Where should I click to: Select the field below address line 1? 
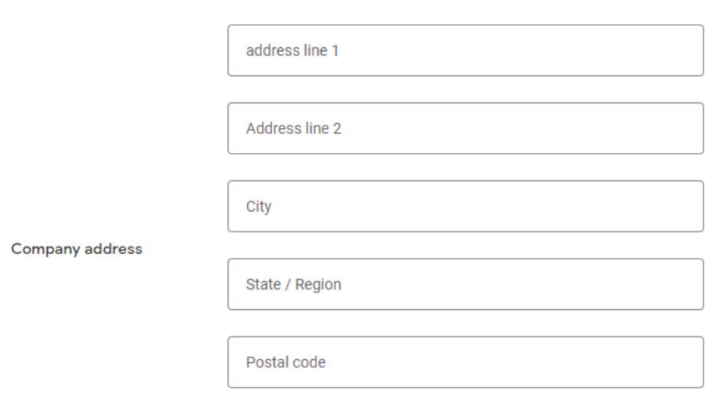coord(465,128)
